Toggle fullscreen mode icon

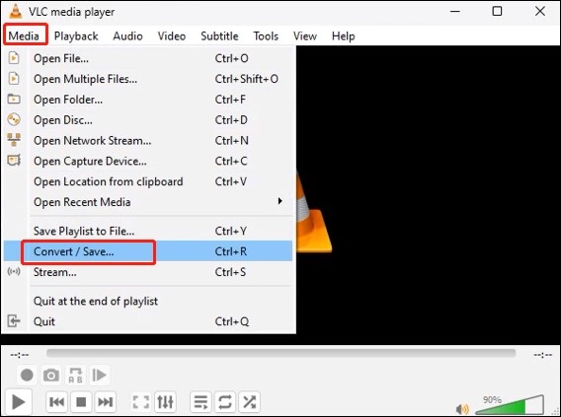click(141, 402)
